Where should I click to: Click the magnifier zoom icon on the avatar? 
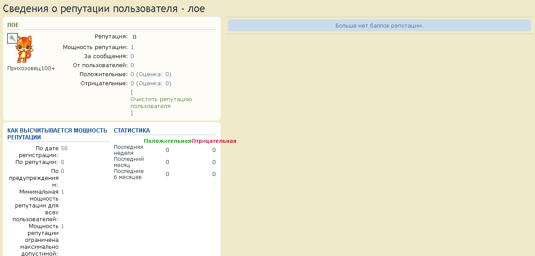[12, 38]
